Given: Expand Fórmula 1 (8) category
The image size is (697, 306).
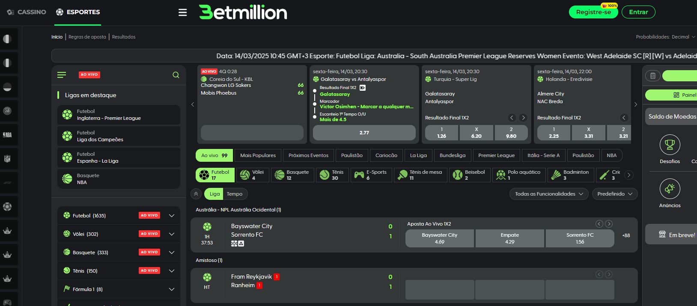Looking at the screenshot, I should point(172,289).
